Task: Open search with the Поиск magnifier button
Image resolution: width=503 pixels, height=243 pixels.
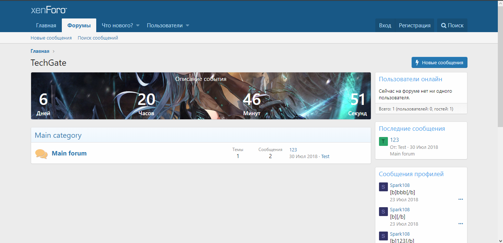Action: pos(452,25)
